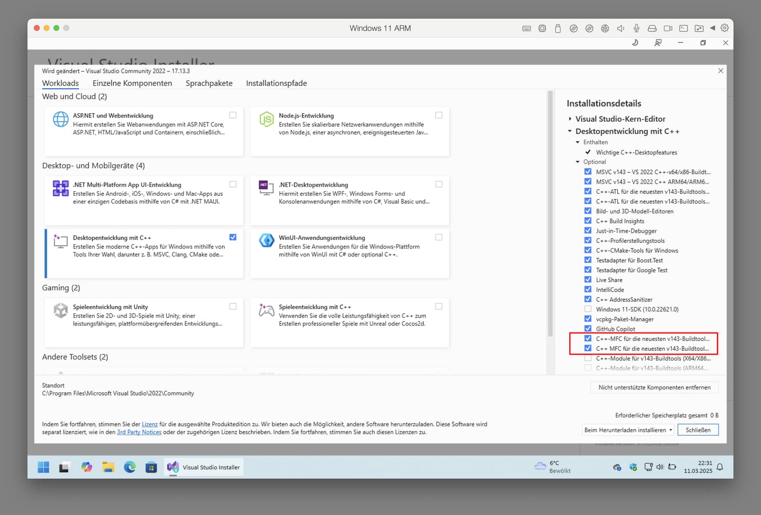Check the Spieleentwicklung mit Unity workload
The height and width of the screenshot is (515, 761).
(x=233, y=307)
